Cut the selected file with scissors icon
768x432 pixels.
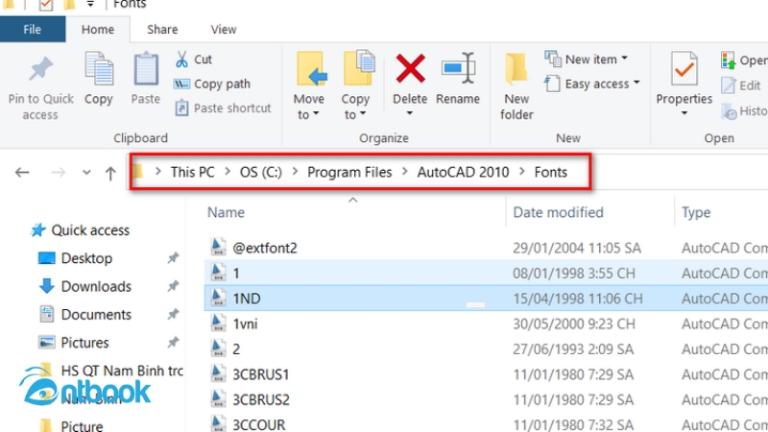coord(194,60)
